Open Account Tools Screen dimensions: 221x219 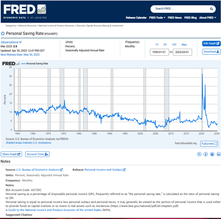click(37, 154)
